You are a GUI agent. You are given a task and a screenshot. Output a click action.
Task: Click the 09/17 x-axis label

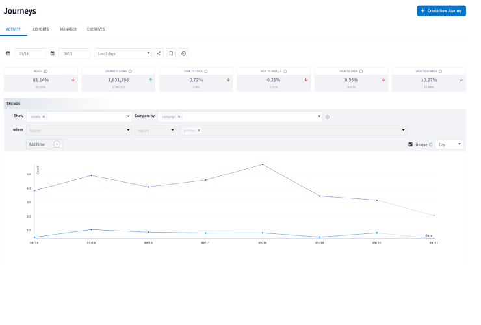pyautogui.click(x=205, y=242)
